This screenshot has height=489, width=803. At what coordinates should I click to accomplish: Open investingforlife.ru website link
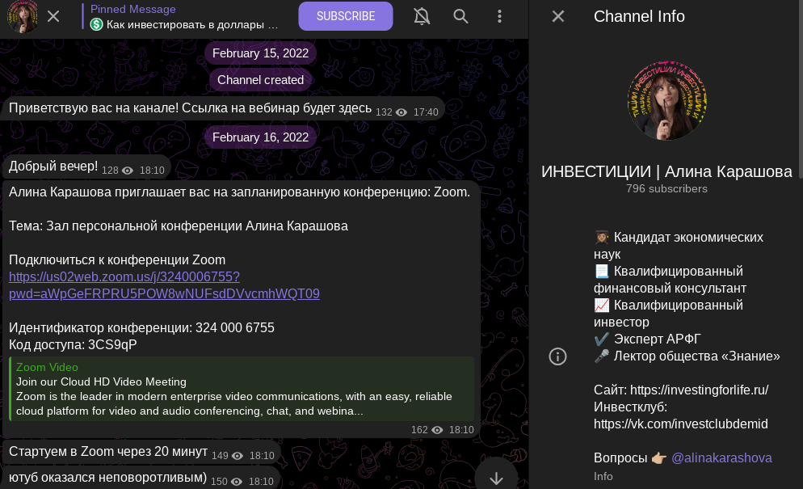pos(699,390)
